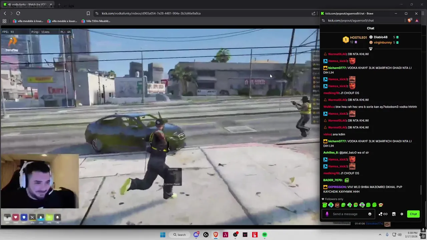Click the streamer webcam thumbnail
Viewport: 427px width, 240px height.
pos(39,182)
